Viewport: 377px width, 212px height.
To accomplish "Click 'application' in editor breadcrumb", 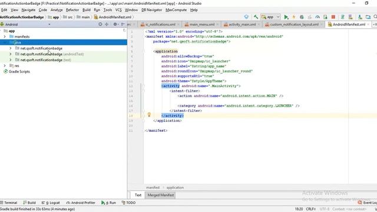I will (x=175, y=187).
